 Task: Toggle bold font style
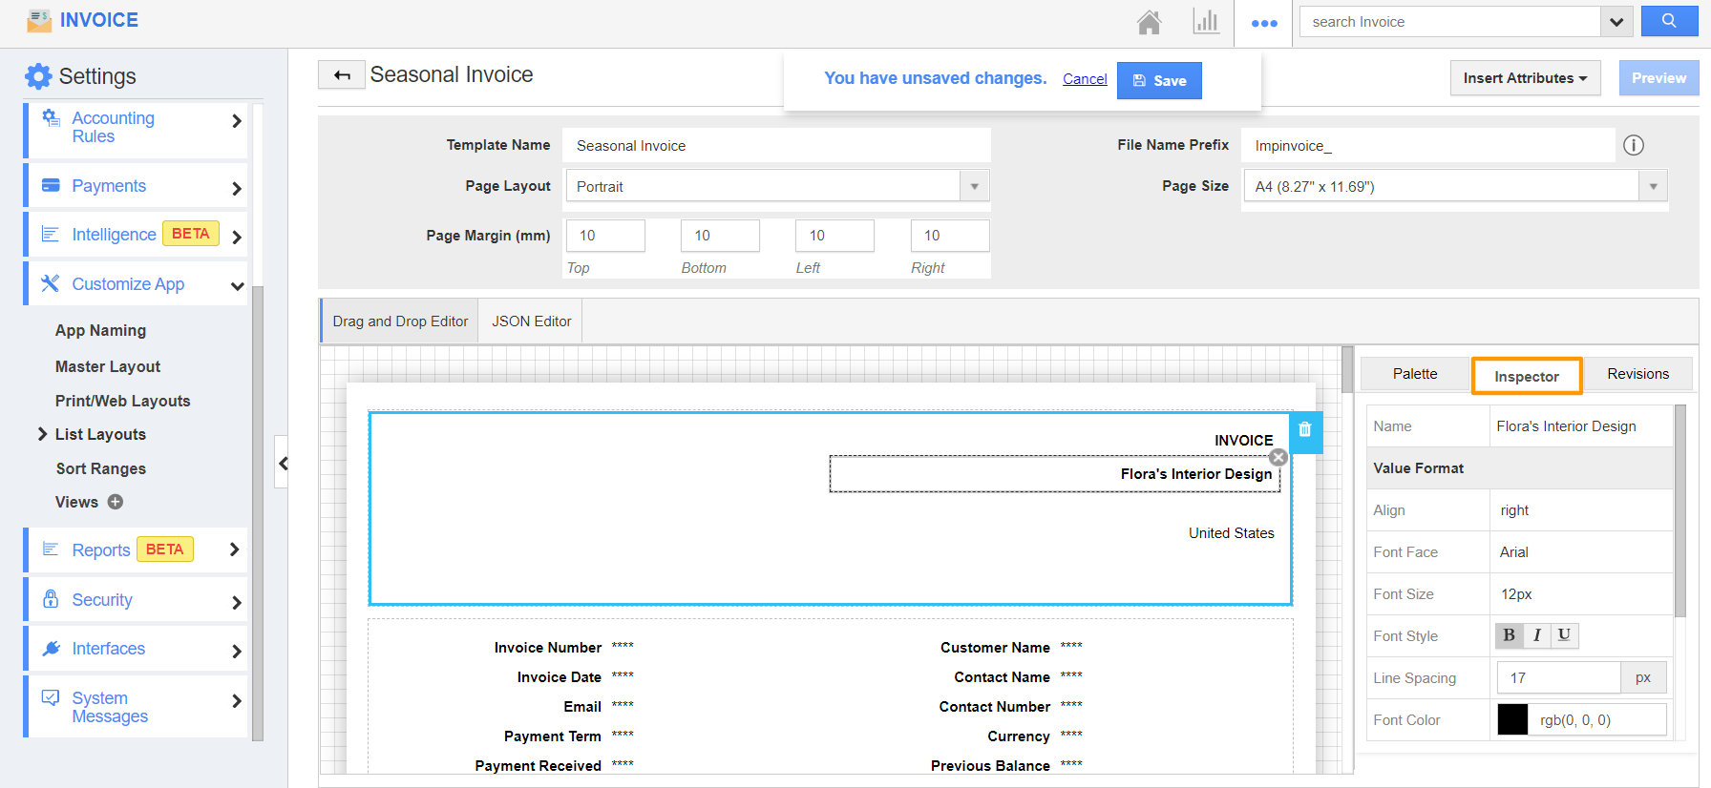tap(1509, 635)
